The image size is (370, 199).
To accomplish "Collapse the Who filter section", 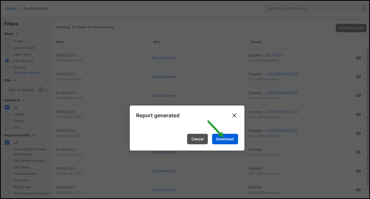I will pyautogui.click(x=15, y=80).
